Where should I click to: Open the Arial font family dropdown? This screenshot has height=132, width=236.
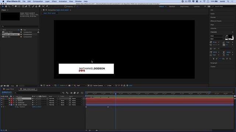pyautogui.click(x=217, y=36)
